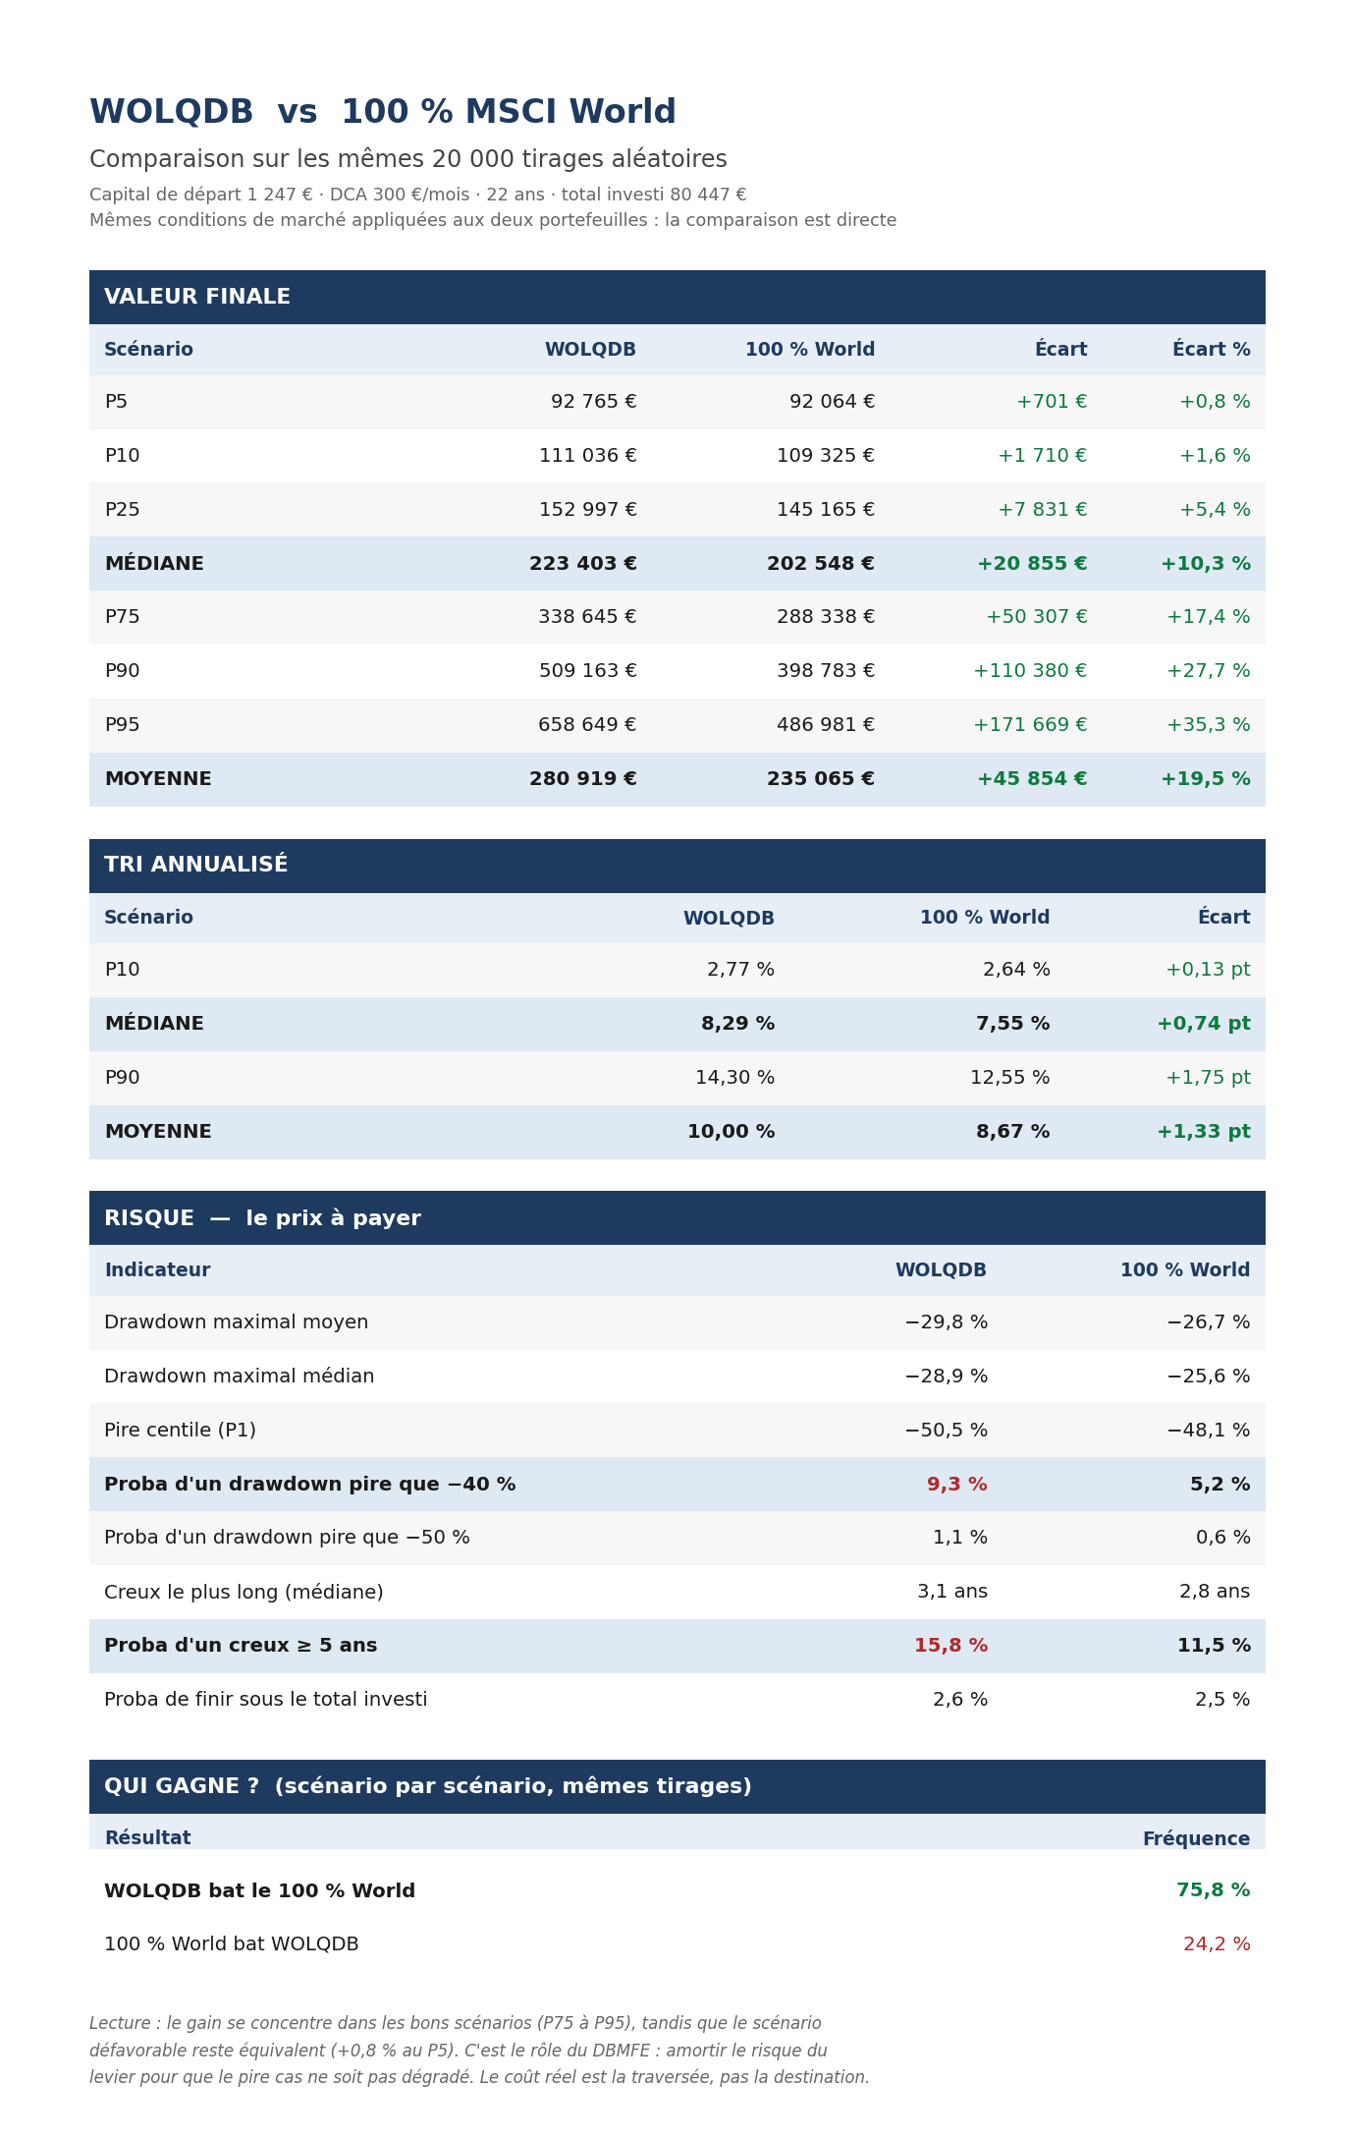This screenshot has height=2138, width=1355.
Task: Select the gap "+1 710 €"
Action: 1043,456
